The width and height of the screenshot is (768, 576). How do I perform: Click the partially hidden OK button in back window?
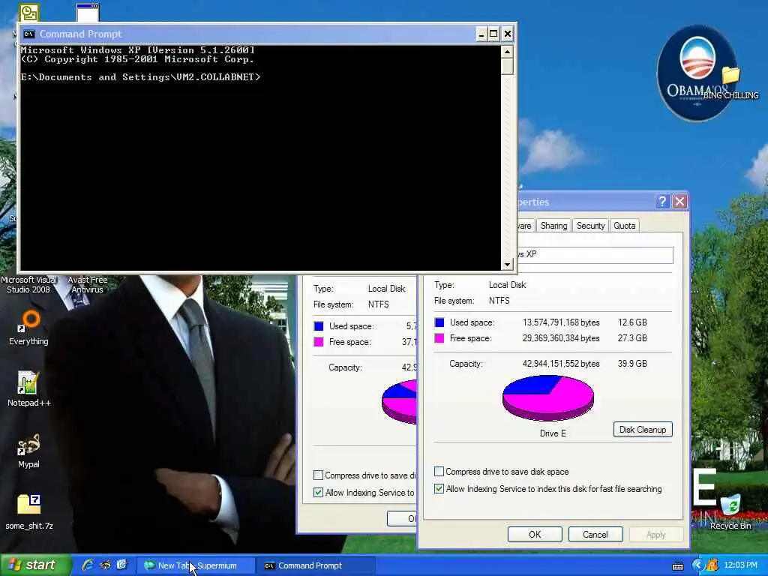click(403, 518)
